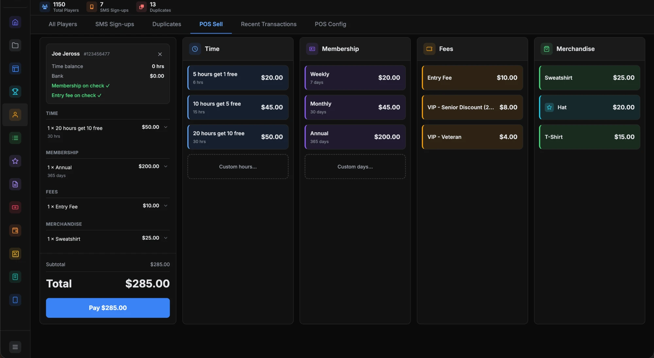Viewport: 654px width, 358px height.
Task: Open the green list icon in sidebar
Action: [x=15, y=138]
